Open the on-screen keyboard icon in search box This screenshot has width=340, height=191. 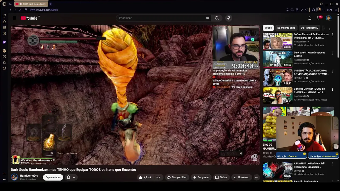pyautogui.click(x=207, y=18)
